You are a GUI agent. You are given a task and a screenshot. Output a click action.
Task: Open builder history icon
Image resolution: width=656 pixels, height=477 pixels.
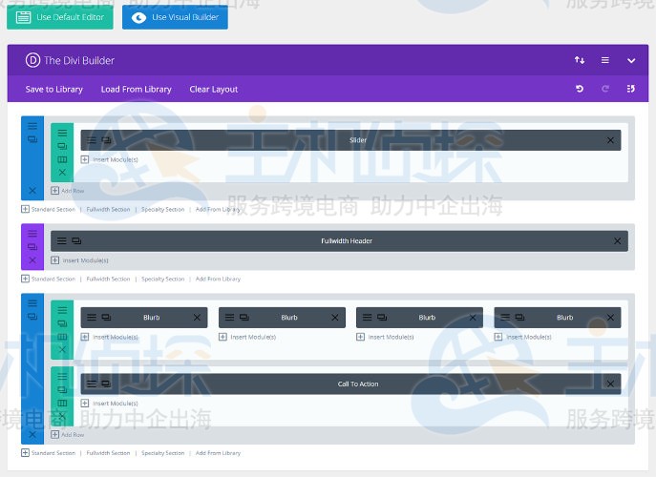[631, 89]
